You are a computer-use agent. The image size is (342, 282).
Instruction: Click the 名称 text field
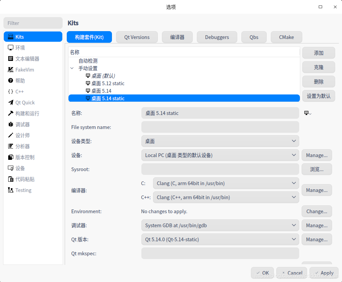point(220,113)
